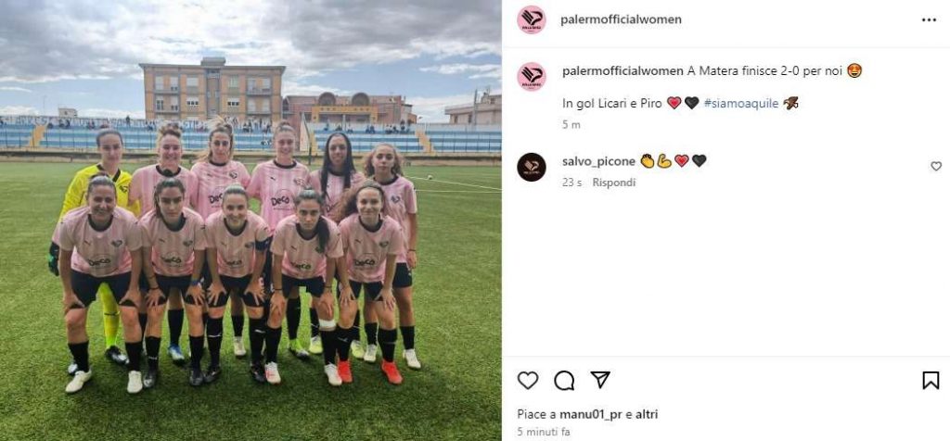The height and width of the screenshot is (441, 950).
Task: Like salvo_picone's comment with small heart
Action: (x=936, y=166)
